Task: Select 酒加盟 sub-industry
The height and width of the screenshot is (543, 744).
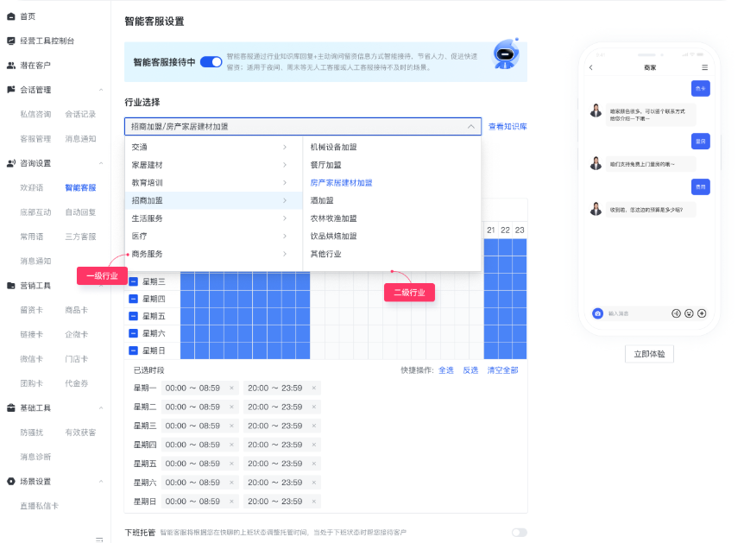Action: pos(322,201)
